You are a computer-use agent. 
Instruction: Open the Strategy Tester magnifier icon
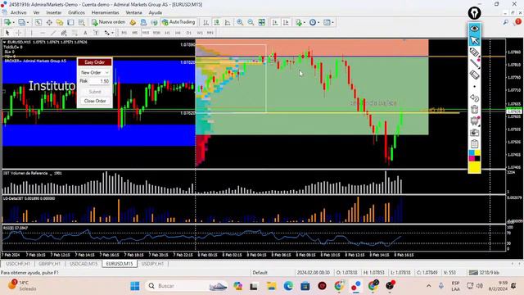pyautogui.click(x=81, y=22)
